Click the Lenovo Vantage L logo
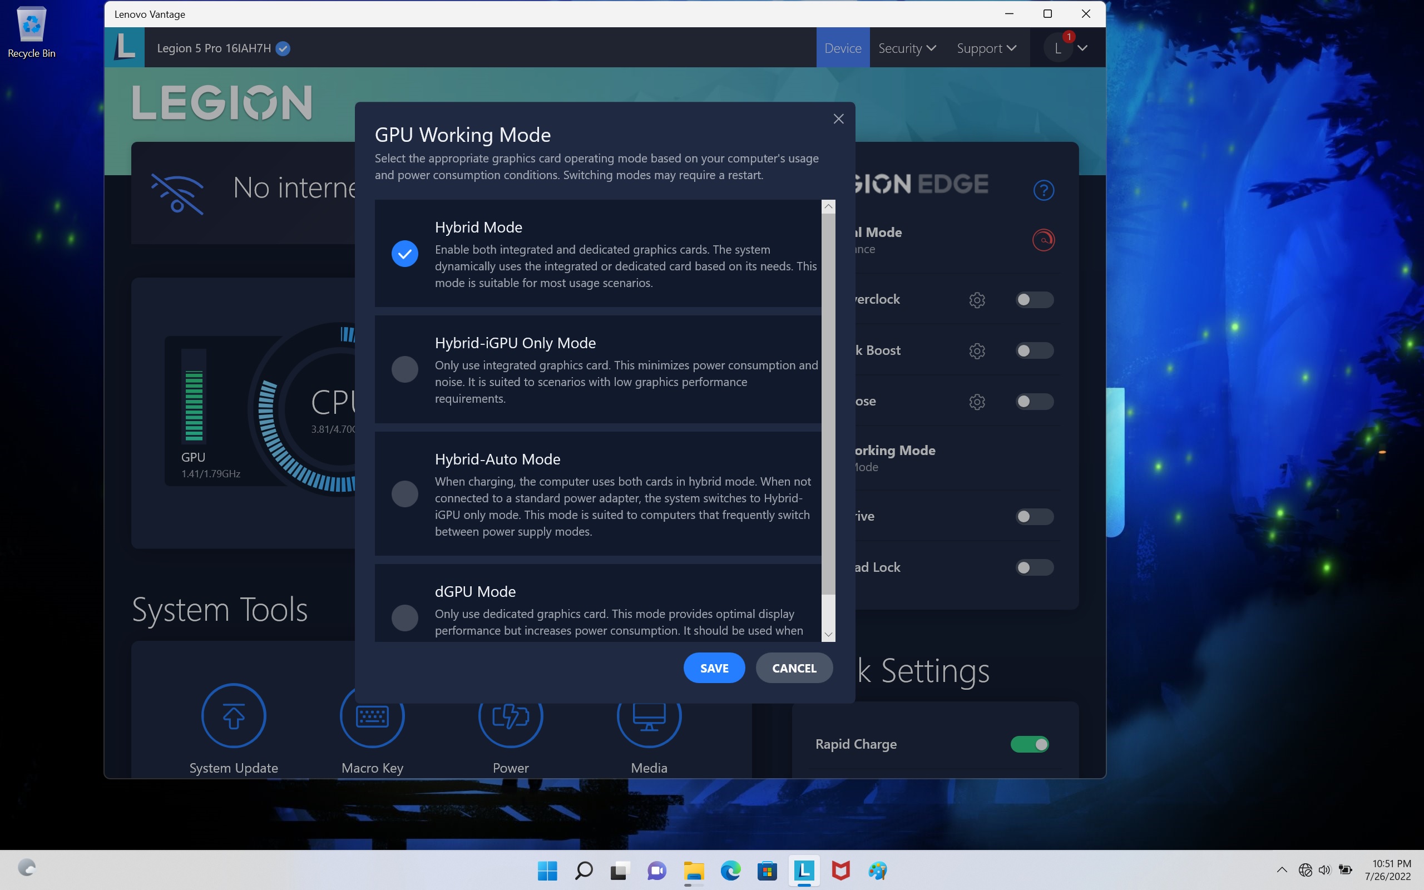The image size is (1424, 890). 125,47
